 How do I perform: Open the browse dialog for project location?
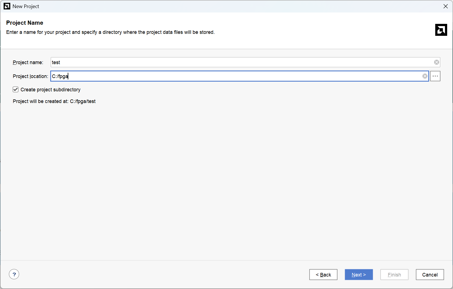point(435,76)
